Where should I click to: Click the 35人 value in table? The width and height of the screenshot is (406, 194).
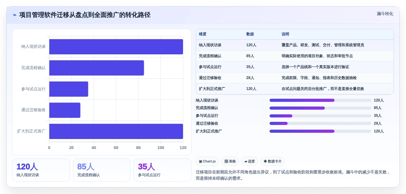click(250, 67)
